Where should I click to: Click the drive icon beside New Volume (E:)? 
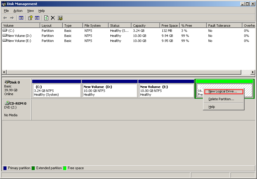pyautogui.click(x=5, y=41)
